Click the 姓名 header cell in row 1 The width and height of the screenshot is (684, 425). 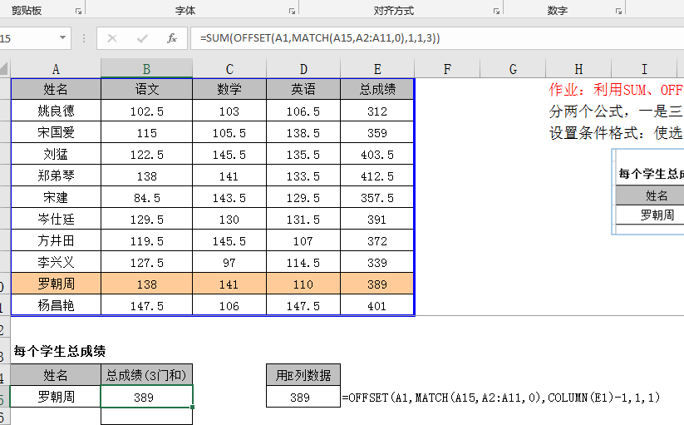pos(56,89)
